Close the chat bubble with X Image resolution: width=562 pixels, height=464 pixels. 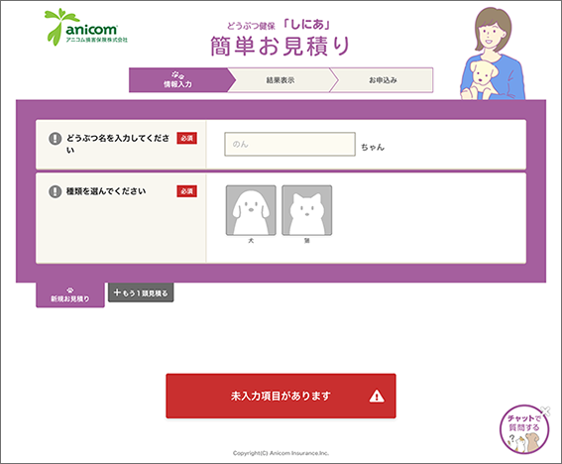pyautogui.click(x=545, y=410)
